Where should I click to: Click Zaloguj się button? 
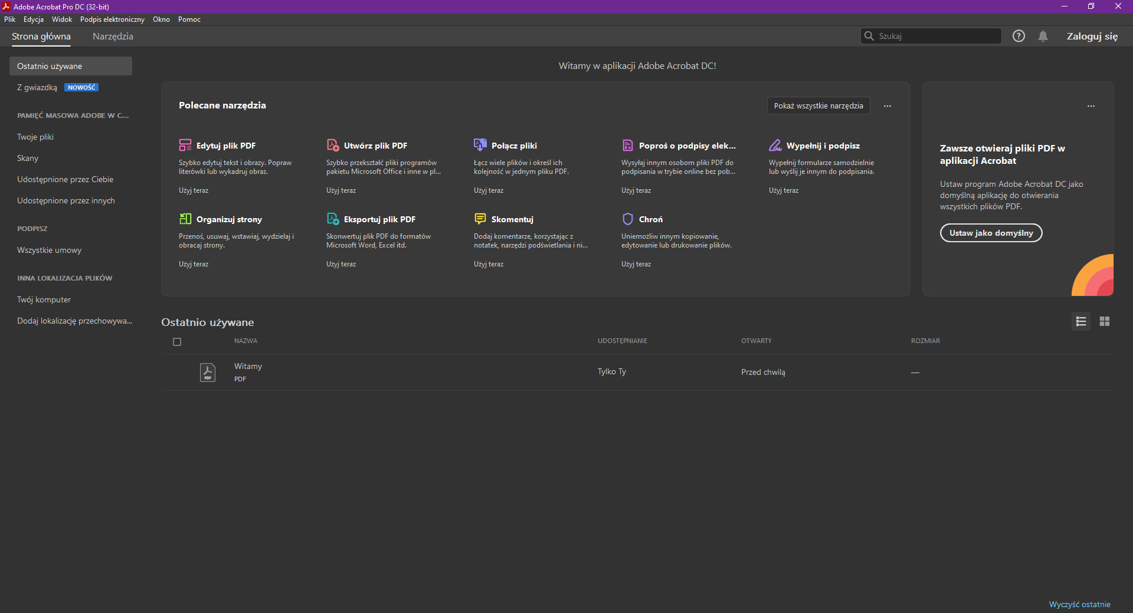1092,36
